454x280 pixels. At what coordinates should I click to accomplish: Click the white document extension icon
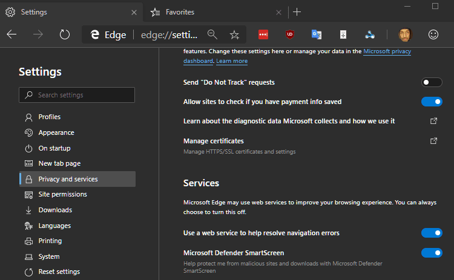[x=343, y=34]
